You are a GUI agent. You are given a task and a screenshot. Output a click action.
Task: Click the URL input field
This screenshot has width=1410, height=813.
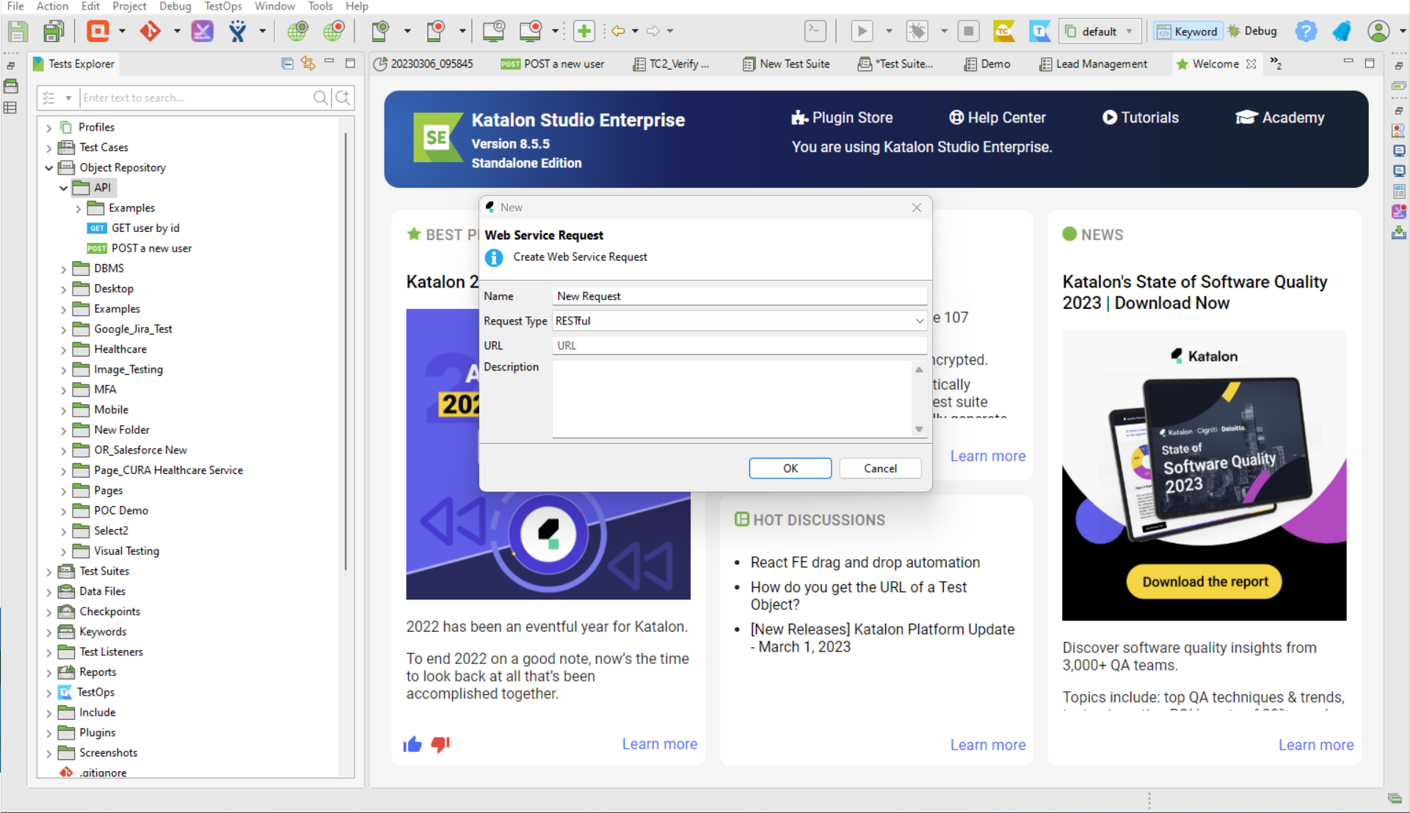(x=740, y=346)
